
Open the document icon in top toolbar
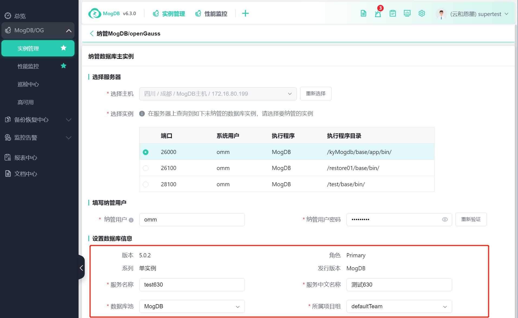363,13
